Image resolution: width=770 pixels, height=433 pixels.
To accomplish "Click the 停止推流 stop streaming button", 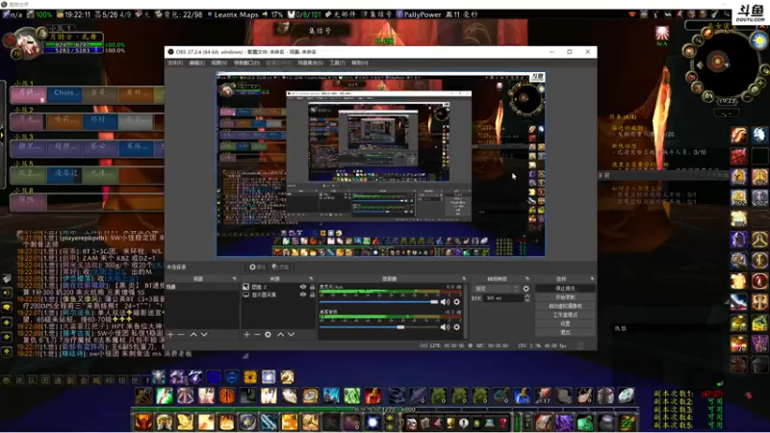I will click(x=565, y=288).
